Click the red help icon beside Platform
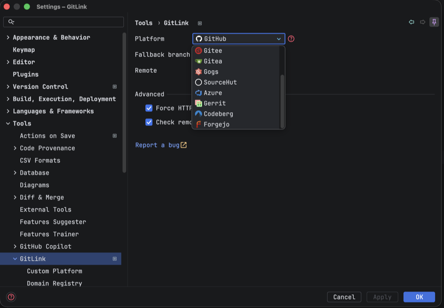444x308 pixels. click(291, 39)
